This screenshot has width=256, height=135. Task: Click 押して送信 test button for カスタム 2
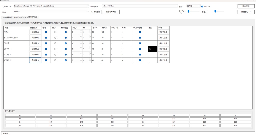pos(163,60)
